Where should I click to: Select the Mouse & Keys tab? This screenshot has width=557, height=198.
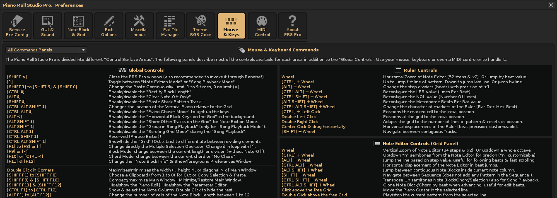231,26
